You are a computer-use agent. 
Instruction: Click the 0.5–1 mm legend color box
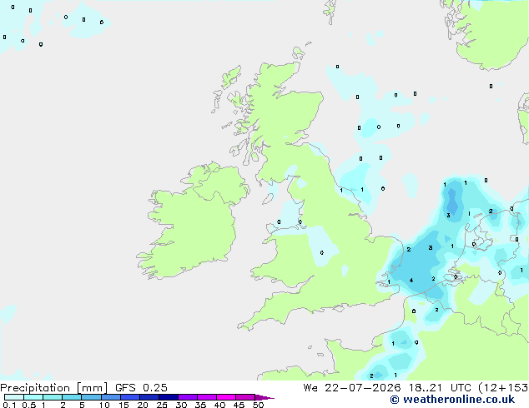pyautogui.click(x=33, y=397)
